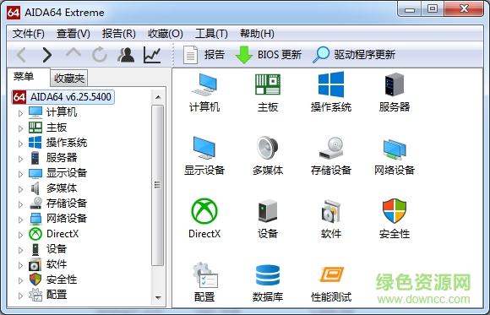Open the 文件(F) menu
This screenshot has height=315, width=490.
(29, 34)
